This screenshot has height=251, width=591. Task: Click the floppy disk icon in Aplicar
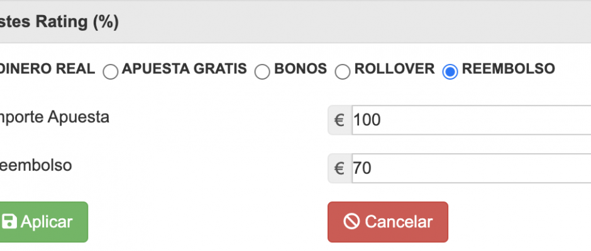tap(9, 222)
